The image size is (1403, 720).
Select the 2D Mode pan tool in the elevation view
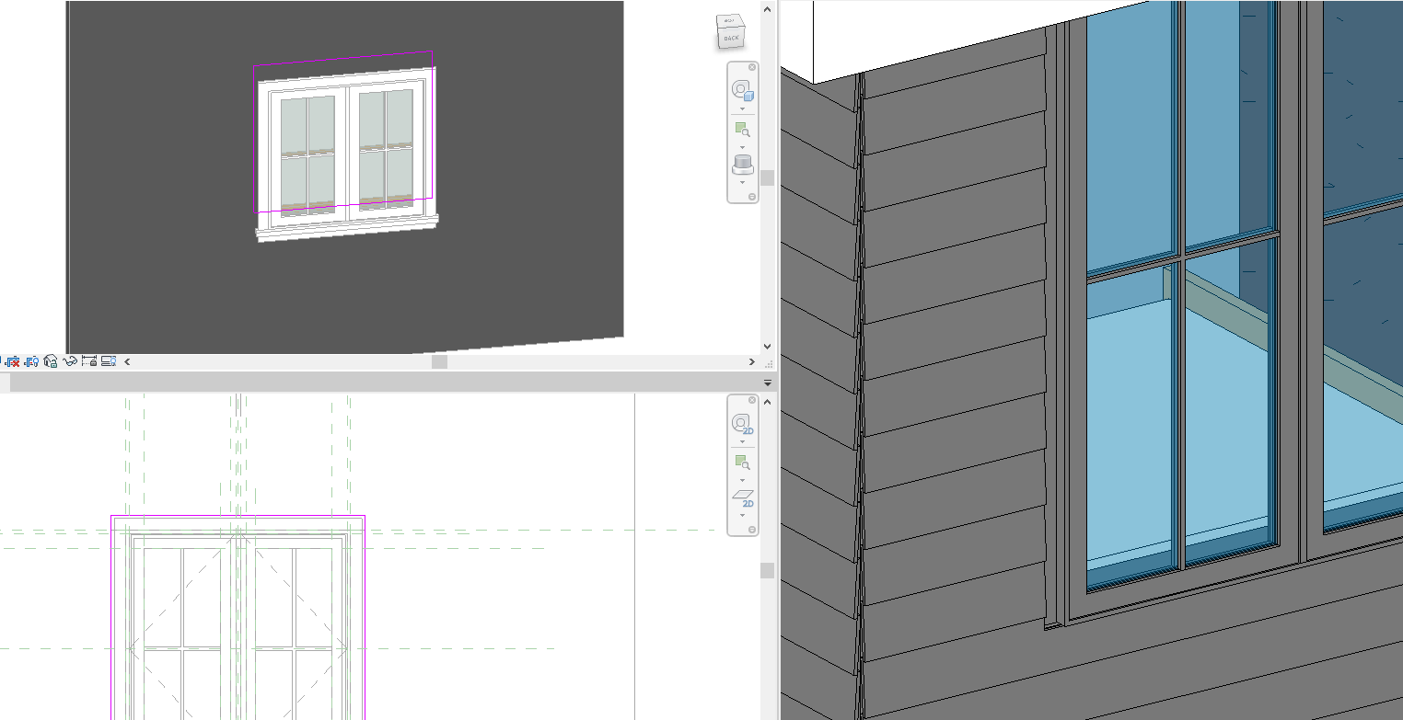tap(742, 498)
